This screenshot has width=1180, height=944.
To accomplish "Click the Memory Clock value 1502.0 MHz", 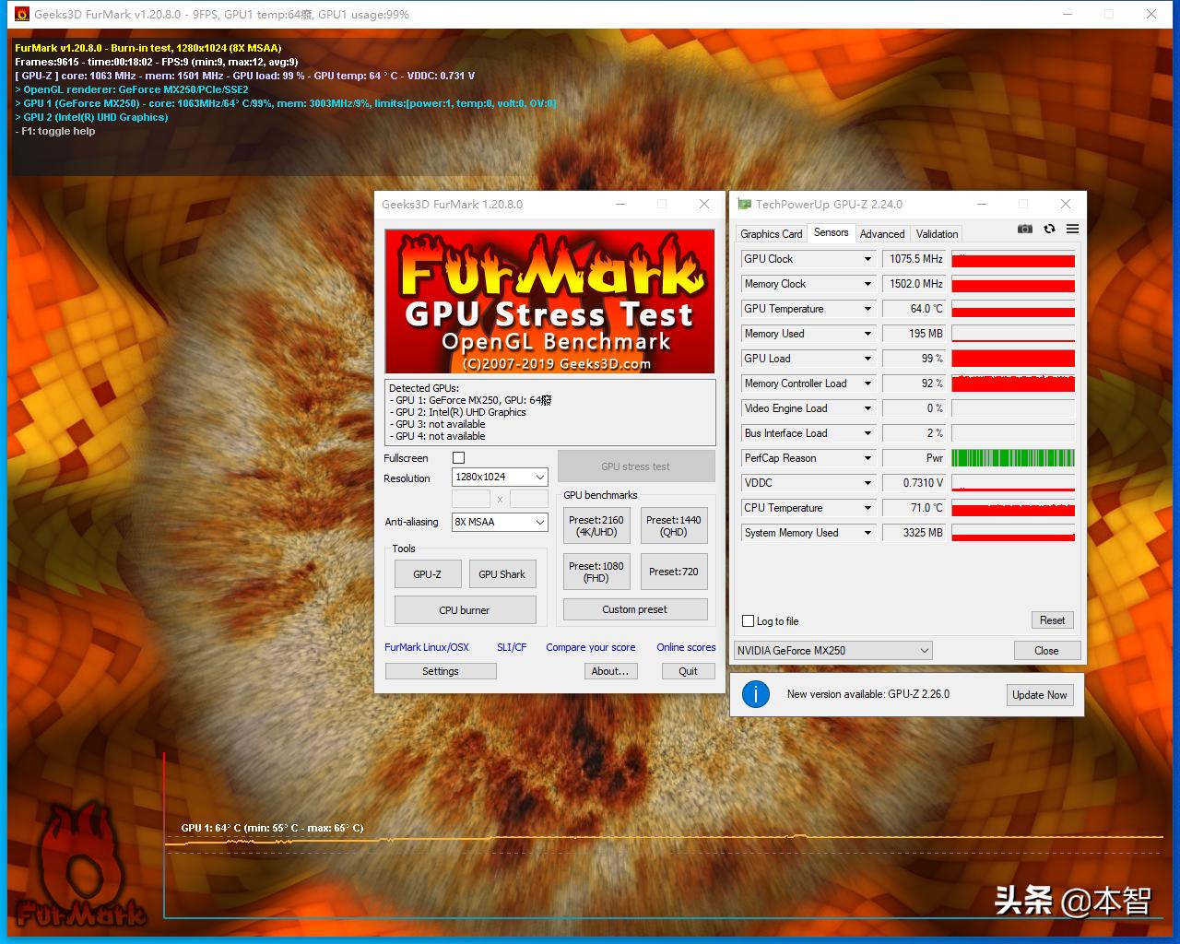I will (914, 284).
